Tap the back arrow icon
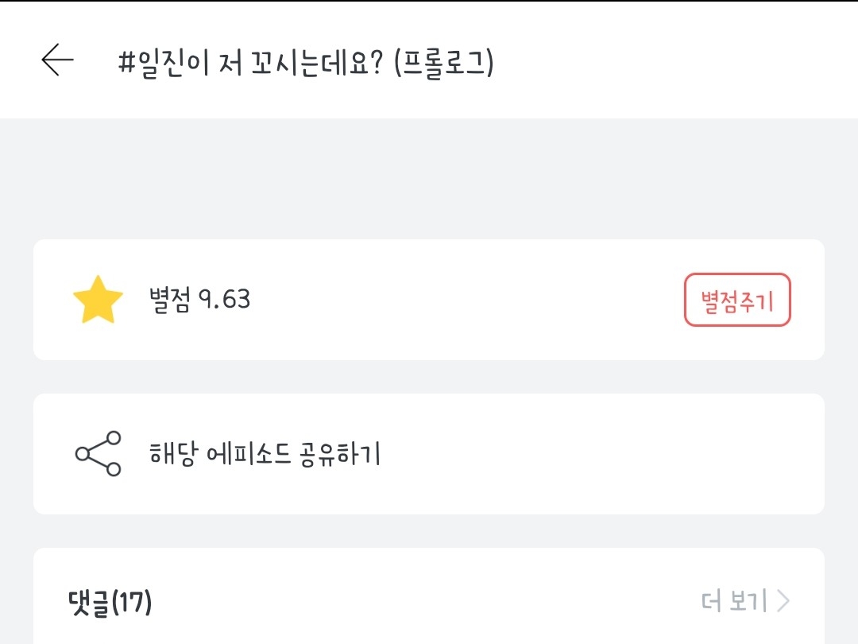The width and height of the screenshot is (858, 644). coord(57,60)
